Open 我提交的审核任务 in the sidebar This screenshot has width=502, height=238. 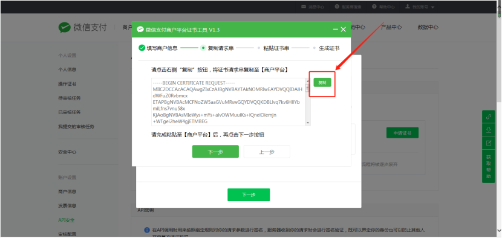[76, 127]
